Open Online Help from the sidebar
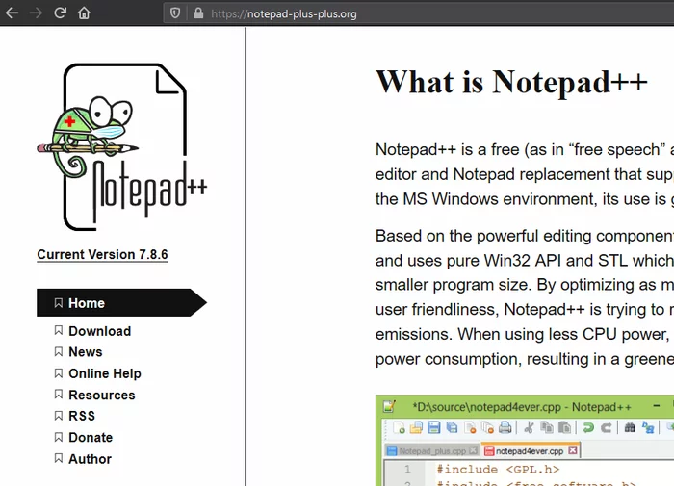This screenshot has height=486, width=674. pos(105,373)
